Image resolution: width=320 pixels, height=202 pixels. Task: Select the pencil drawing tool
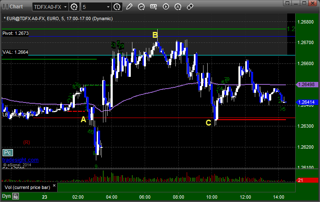[x=129, y=7]
